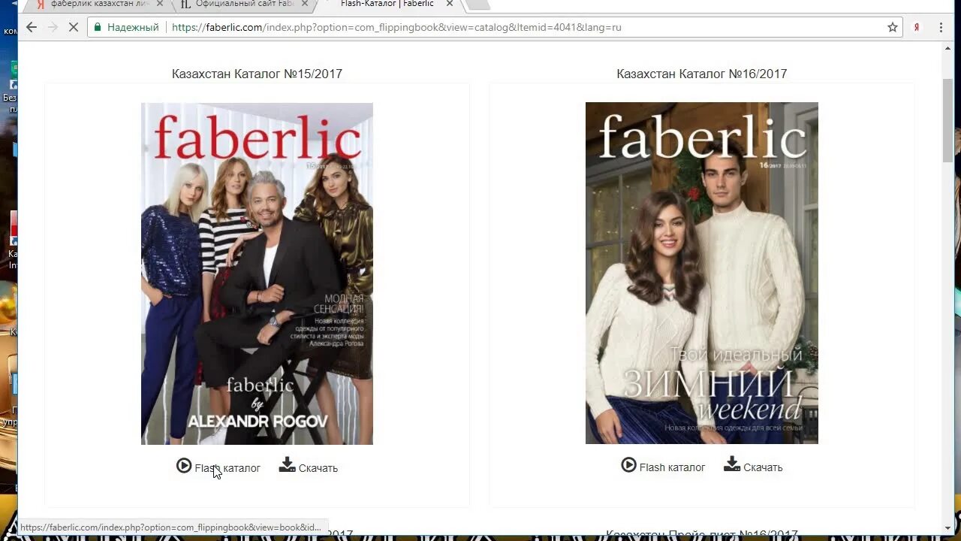Screen dimensions: 961x541
Task: Click Скачать link under catalog №16
Action: (763, 467)
